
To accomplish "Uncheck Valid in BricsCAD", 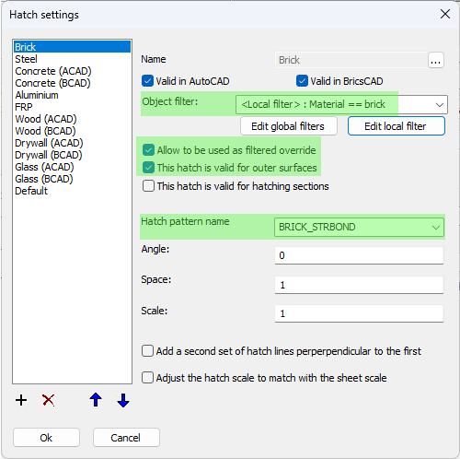I will tap(302, 81).
